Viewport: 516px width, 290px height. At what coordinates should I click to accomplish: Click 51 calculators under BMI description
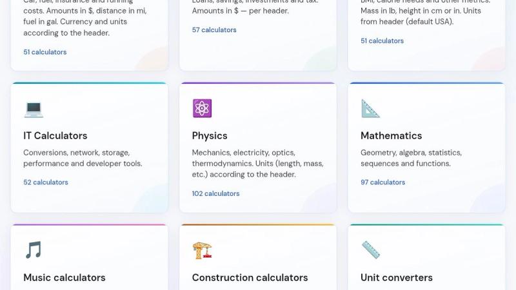pyautogui.click(x=382, y=41)
